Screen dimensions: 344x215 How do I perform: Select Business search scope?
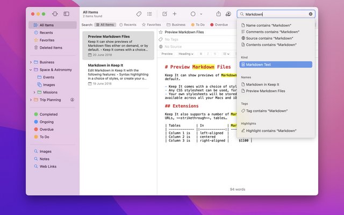click(x=176, y=25)
